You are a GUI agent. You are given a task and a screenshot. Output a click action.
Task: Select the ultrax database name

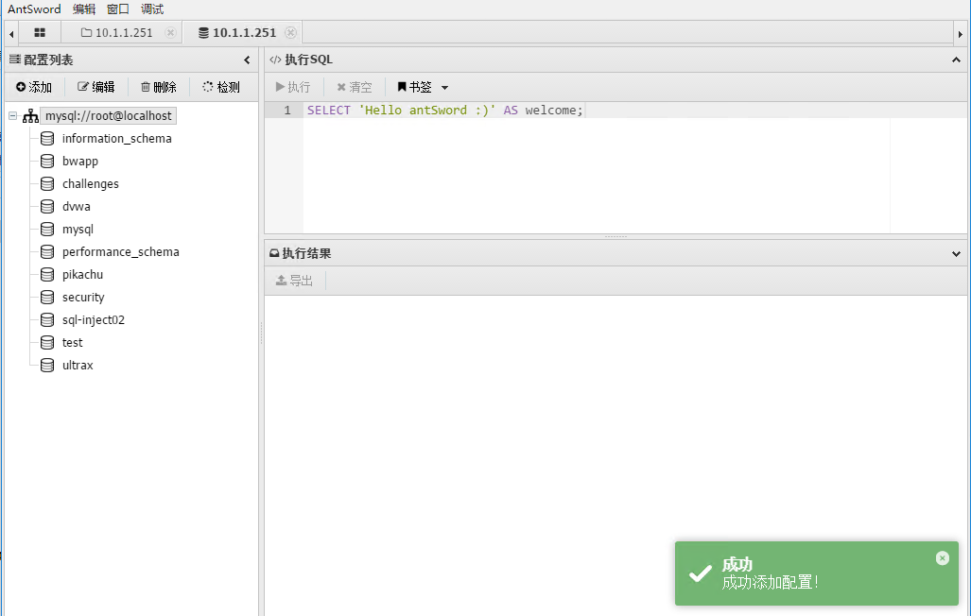pos(78,366)
